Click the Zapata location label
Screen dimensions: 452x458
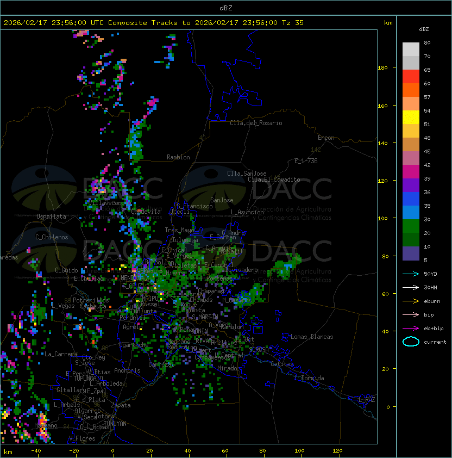tap(121, 405)
